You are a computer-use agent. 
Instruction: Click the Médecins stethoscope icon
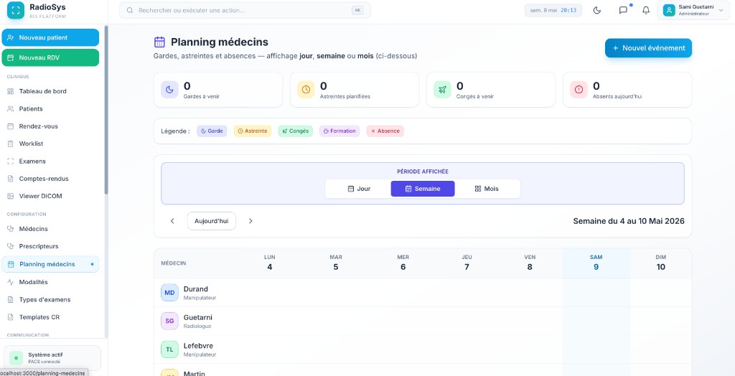click(x=10, y=229)
